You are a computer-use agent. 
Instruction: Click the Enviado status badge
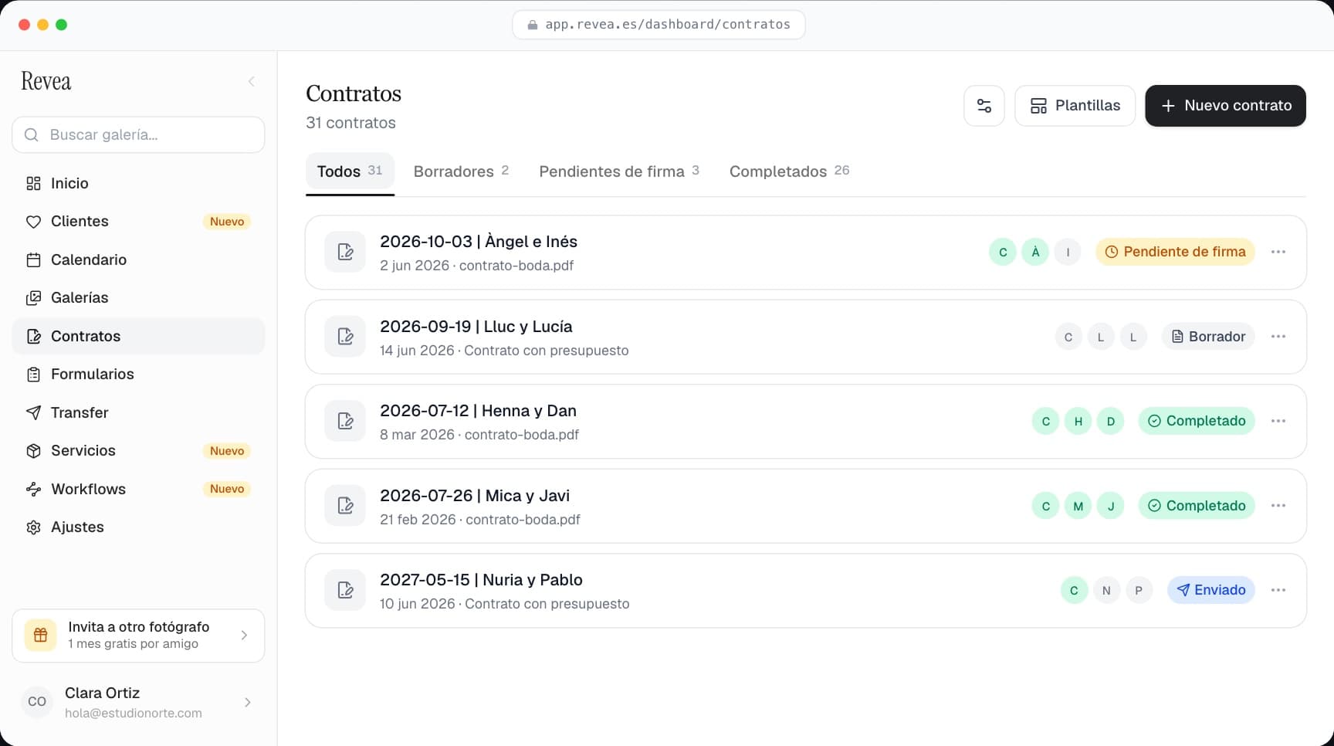coord(1211,590)
